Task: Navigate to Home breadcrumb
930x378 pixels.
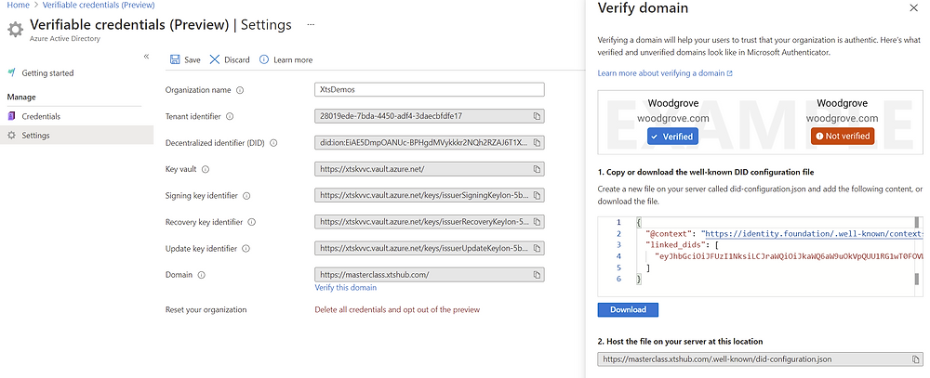Action: [19, 5]
